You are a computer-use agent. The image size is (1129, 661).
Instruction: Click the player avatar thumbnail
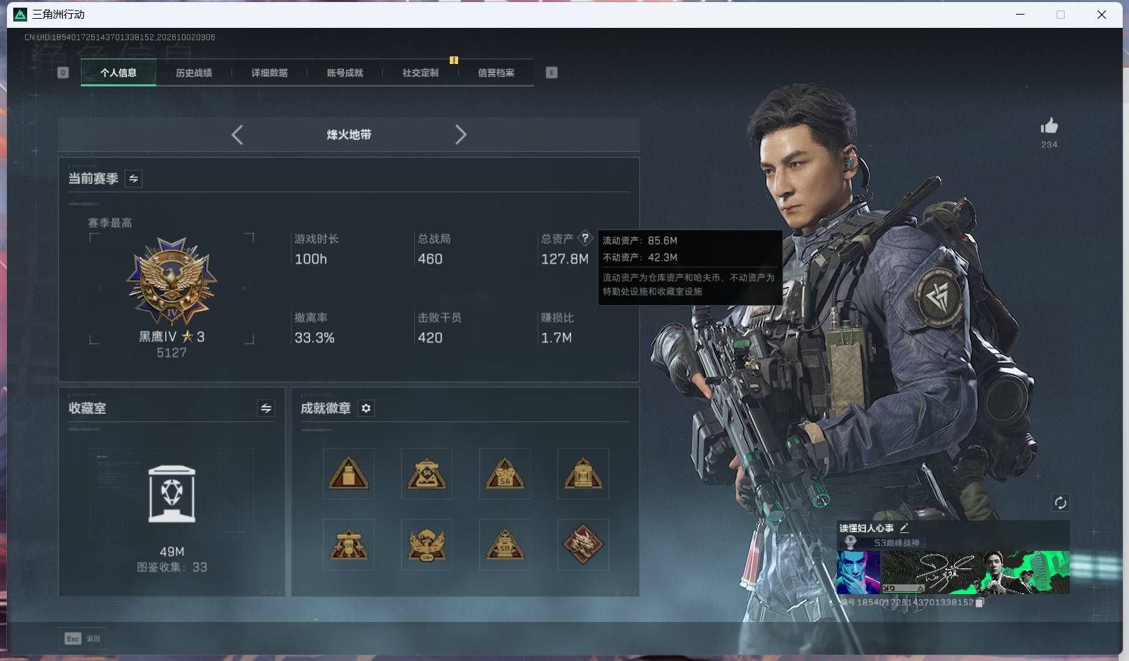858,573
